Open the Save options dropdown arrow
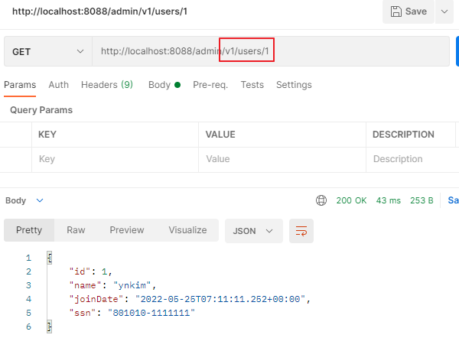This screenshot has width=459, height=338. tap(444, 11)
